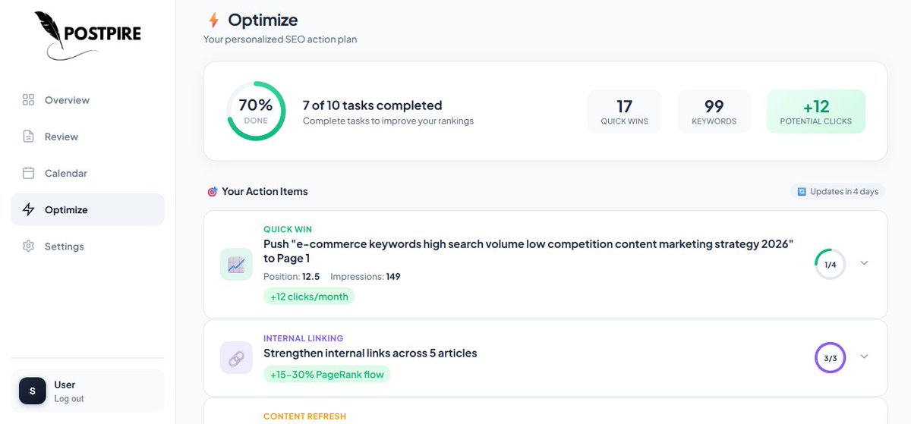Viewport: 911px width, 424px height.
Task: Click the Settings gear icon
Action: point(29,247)
